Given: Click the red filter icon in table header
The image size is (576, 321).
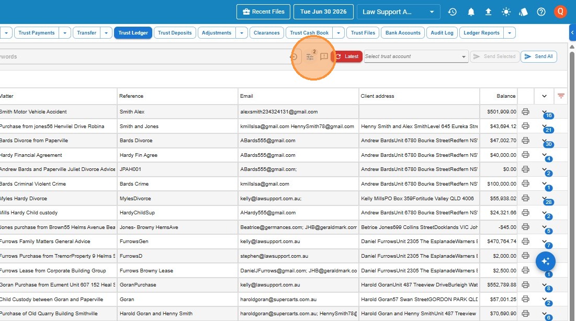Looking at the screenshot, I should pyautogui.click(x=561, y=96).
